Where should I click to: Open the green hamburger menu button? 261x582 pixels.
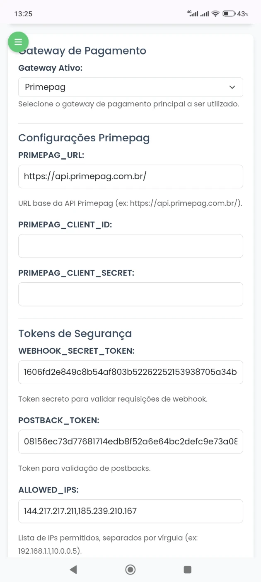click(18, 42)
